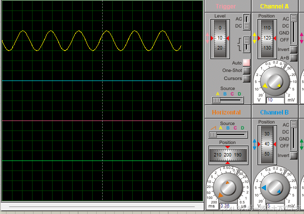Toggle Channel B Invert button

point(293,155)
